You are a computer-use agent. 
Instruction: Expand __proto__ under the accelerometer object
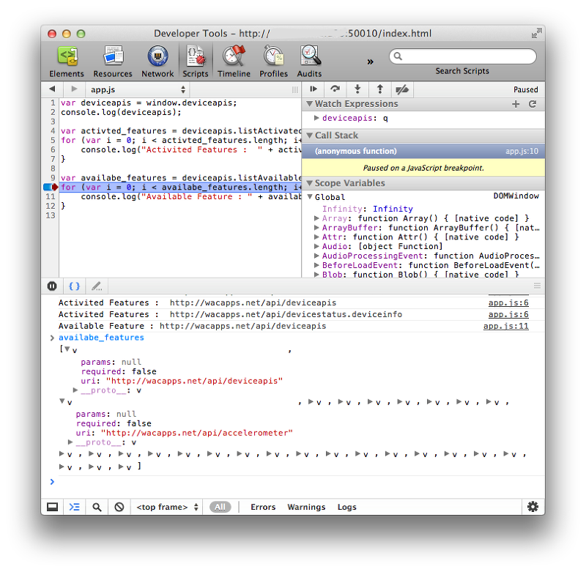coord(70,442)
